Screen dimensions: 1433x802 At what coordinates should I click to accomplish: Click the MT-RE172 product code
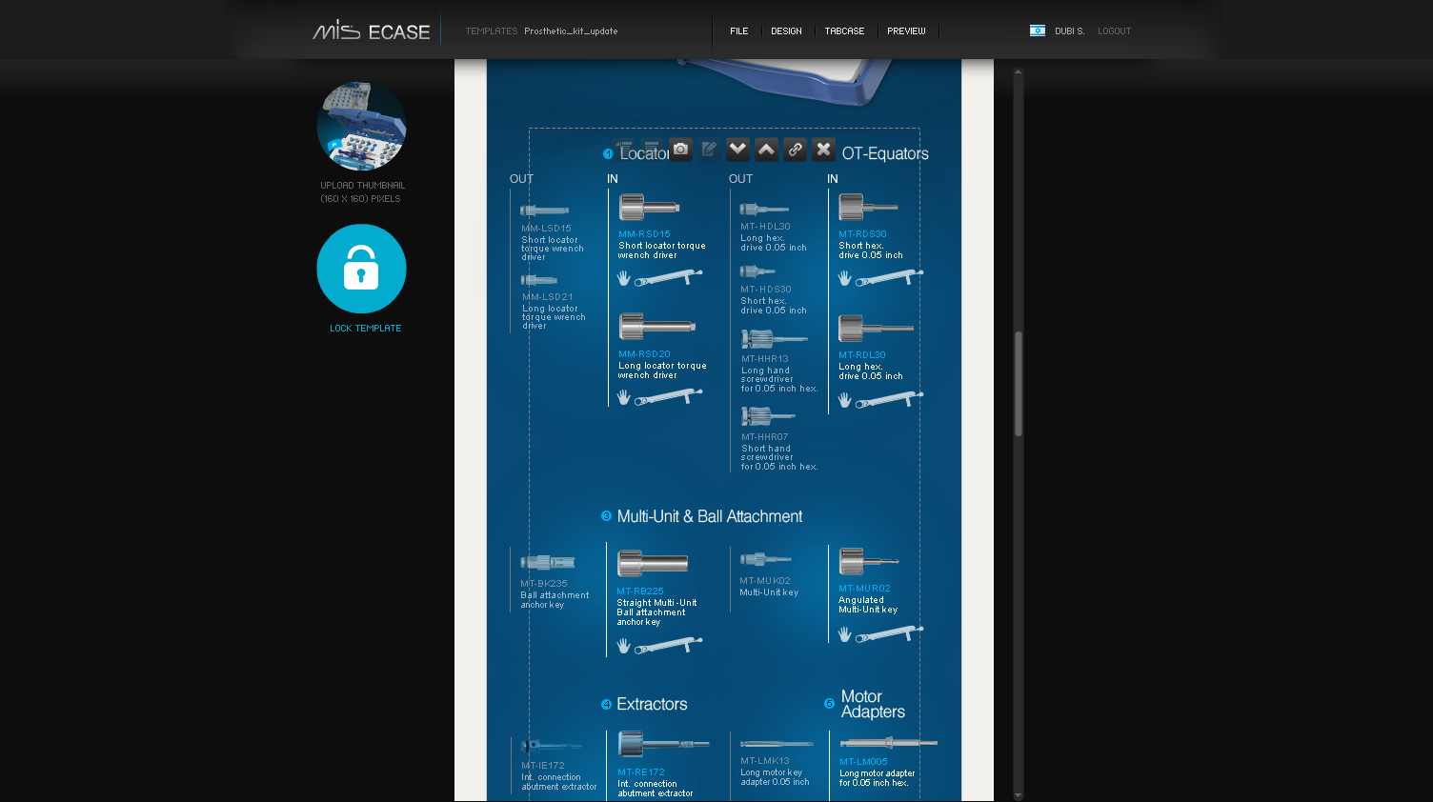click(641, 772)
